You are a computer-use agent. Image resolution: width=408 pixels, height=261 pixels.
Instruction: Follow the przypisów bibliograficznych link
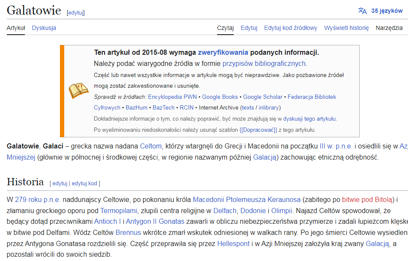coord(264,64)
